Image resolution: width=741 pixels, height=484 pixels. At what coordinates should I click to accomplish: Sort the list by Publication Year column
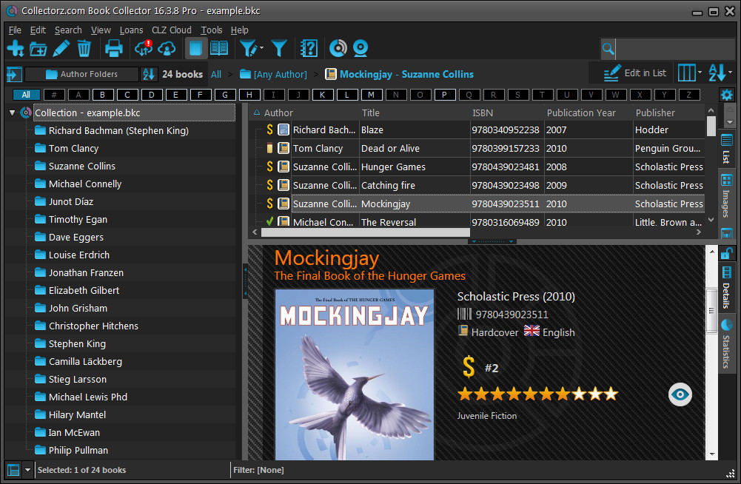pyautogui.click(x=581, y=113)
